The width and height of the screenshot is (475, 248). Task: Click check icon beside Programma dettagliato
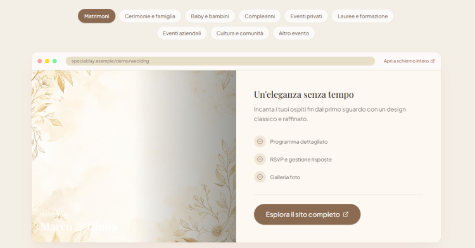click(x=260, y=141)
